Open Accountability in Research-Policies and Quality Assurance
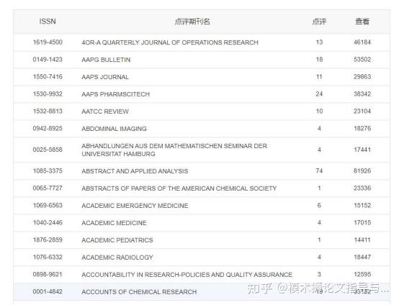The width and height of the screenshot is (399, 305). tap(187, 275)
